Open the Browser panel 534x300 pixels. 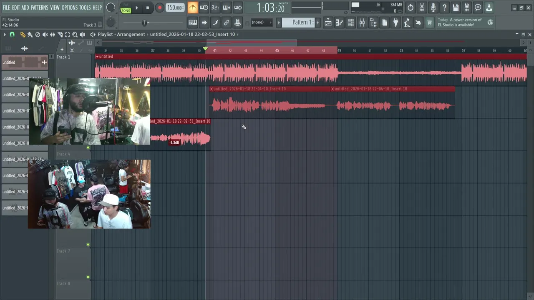(x=374, y=22)
